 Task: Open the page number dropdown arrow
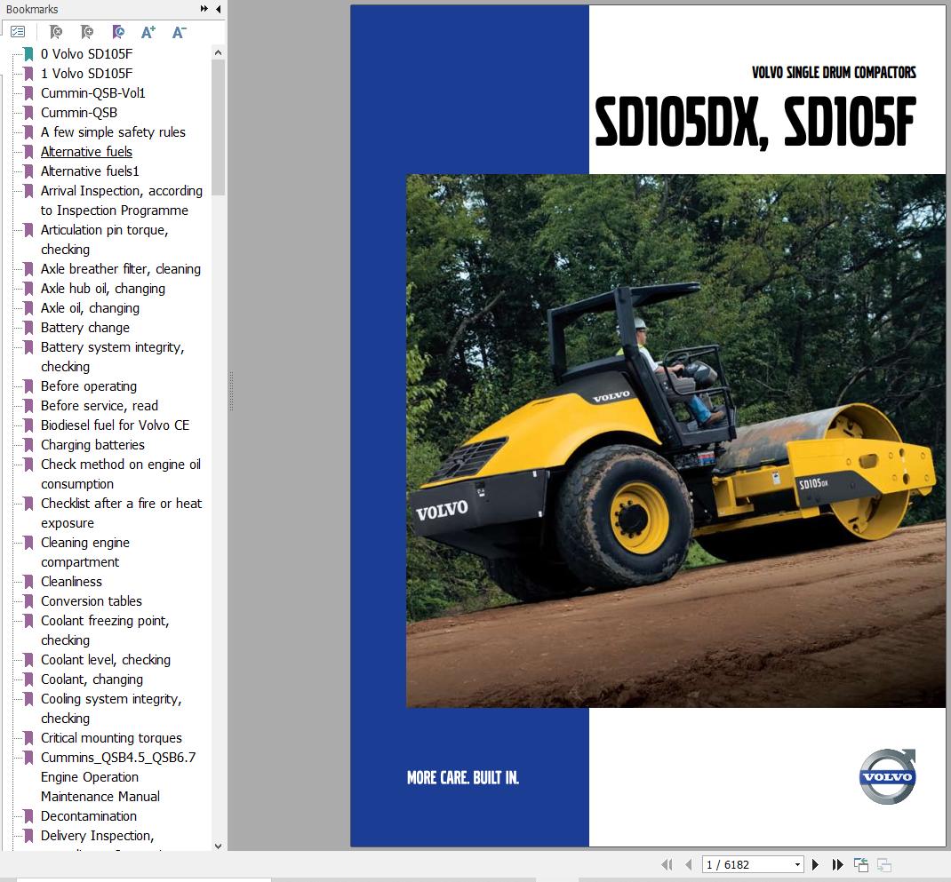point(797,865)
